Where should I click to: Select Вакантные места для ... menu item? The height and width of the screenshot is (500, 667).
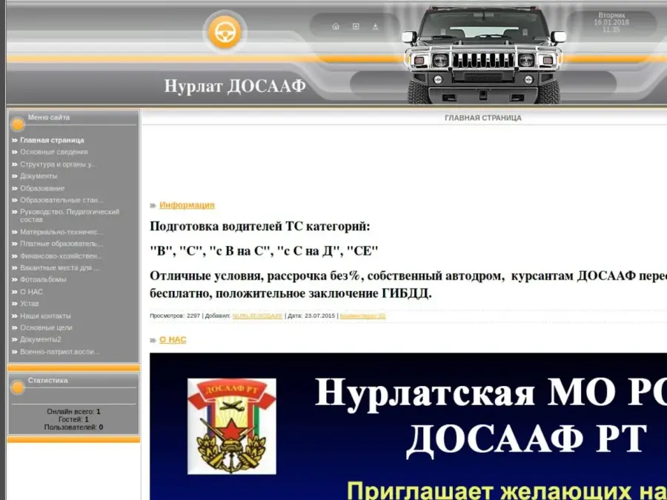point(59,267)
